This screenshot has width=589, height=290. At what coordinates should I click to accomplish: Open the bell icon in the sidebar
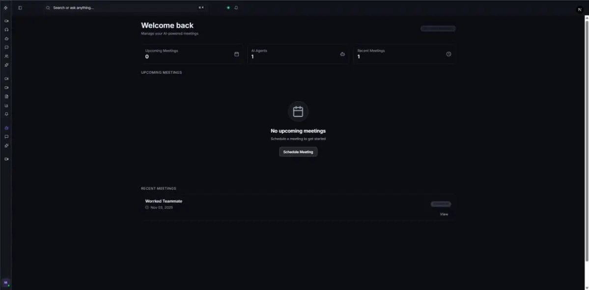6,114
